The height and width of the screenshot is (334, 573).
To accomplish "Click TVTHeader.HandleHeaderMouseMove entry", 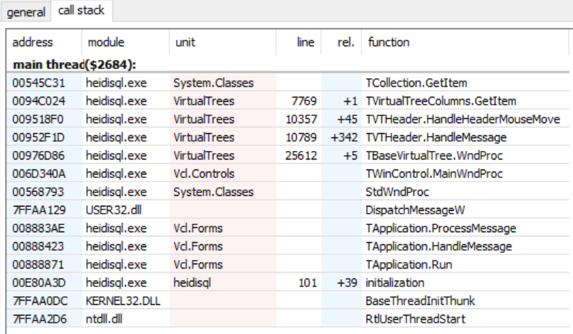I will (x=463, y=119).
